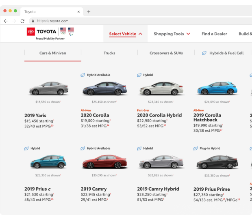Click the hybrid leaf icon above 2020 Corolla
Image resolution: width=252 pixels, height=215 pixels.
83,75
